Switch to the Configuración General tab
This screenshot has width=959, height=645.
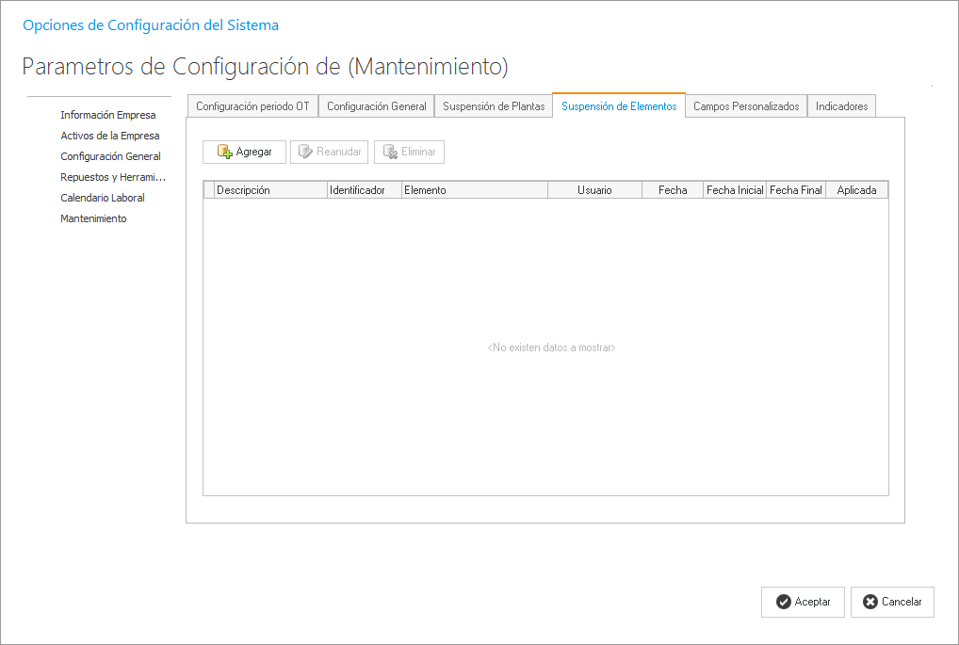(x=376, y=106)
